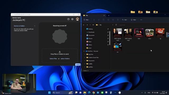
Task: Show hidden tray icons chevron
Action: coord(142,93)
